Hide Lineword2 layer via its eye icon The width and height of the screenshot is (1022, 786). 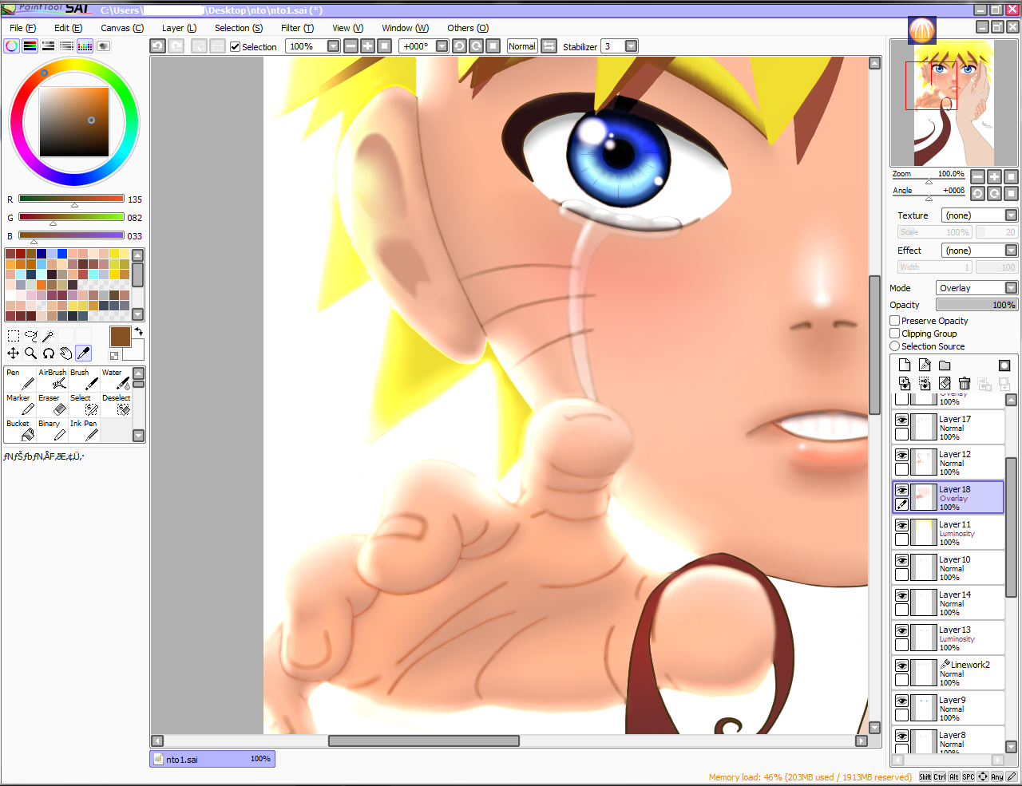click(901, 666)
